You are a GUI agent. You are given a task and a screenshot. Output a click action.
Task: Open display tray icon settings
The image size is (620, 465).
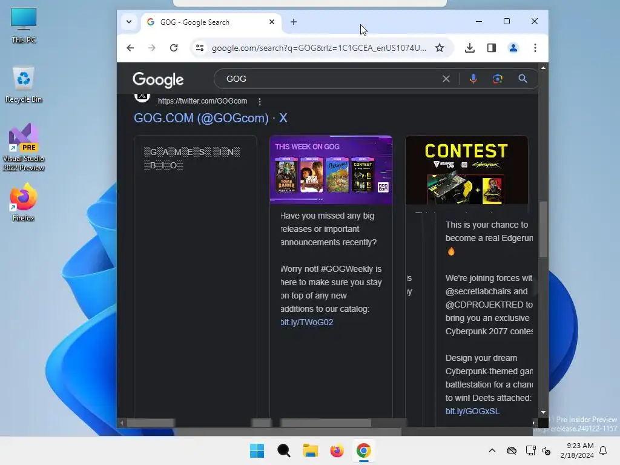click(x=530, y=450)
